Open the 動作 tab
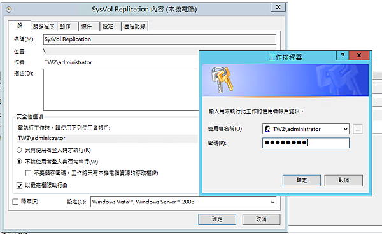This screenshot has height=234, width=382. 67,26
